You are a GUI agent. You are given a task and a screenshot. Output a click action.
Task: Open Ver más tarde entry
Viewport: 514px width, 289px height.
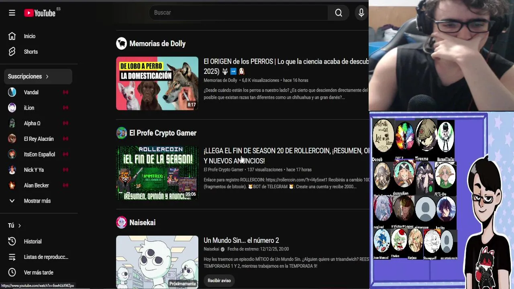point(39,273)
